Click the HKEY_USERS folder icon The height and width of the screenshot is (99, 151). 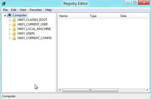point(14,34)
